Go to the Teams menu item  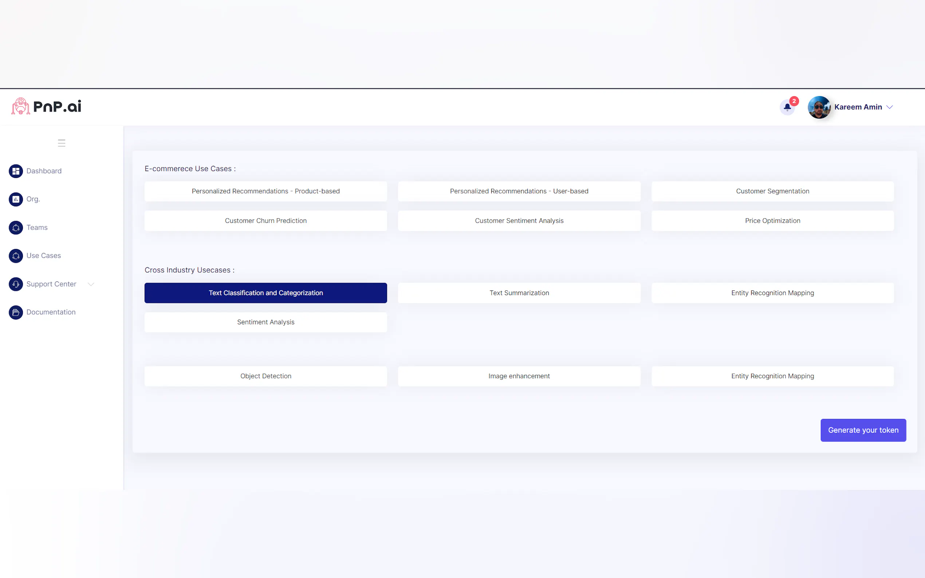[37, 227]
